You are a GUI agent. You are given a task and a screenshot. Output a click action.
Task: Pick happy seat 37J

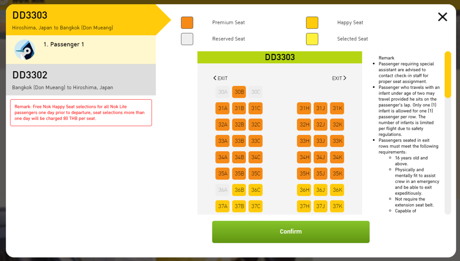click(321, 207)
